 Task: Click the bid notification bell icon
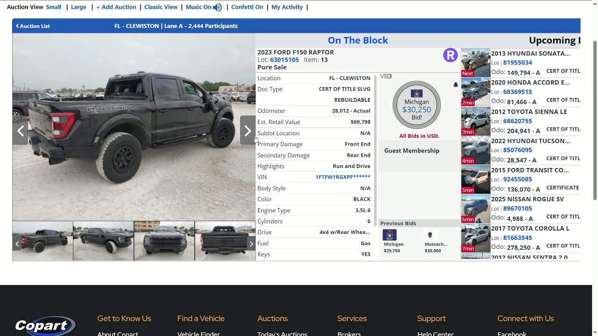point(456,84)
